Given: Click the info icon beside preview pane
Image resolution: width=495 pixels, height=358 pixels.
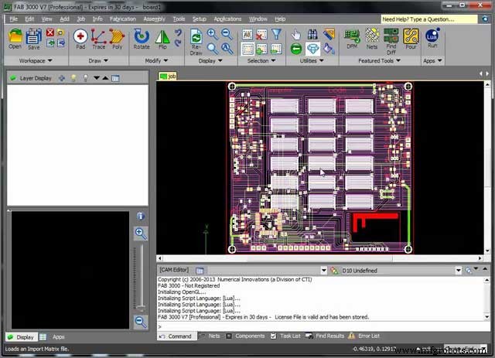Looking at the screenshot, I should 141,217.
